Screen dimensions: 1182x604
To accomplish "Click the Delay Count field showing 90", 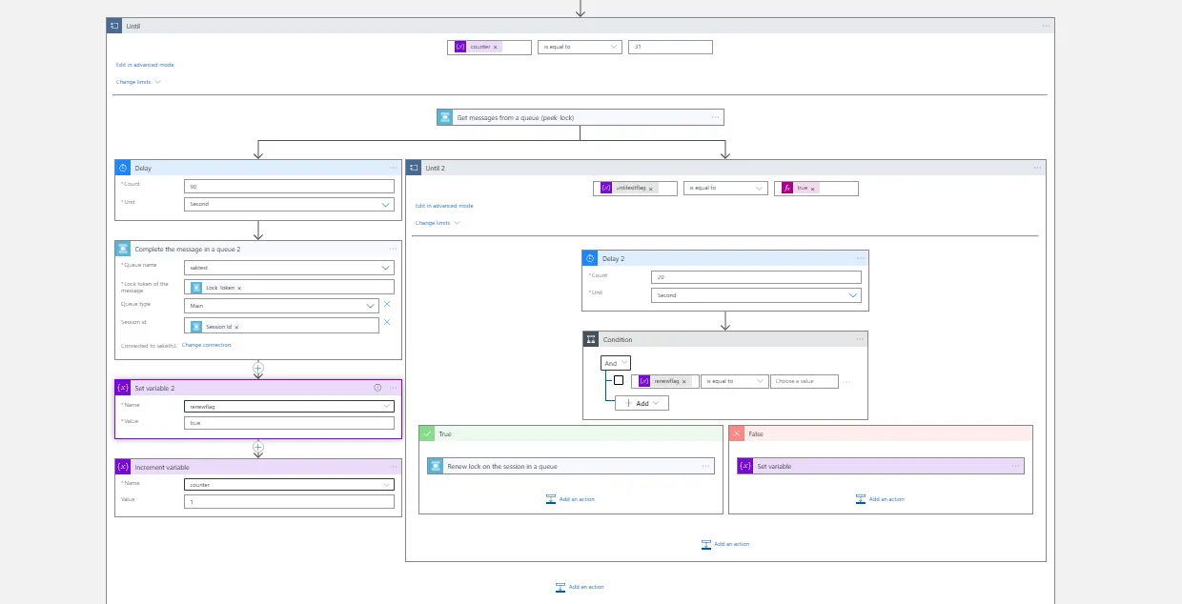I will (289, 186).
